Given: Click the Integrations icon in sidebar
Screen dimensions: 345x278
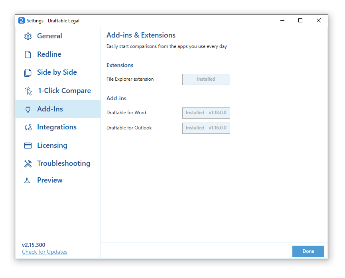Looking at the screenshot, I should tap(28, 127).
